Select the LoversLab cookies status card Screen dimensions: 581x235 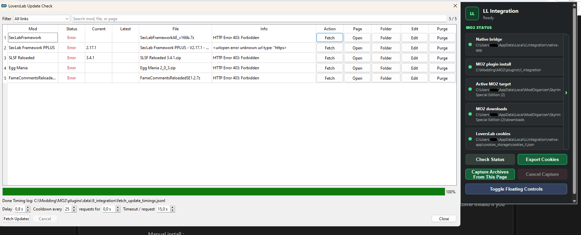tap(515, 139)
